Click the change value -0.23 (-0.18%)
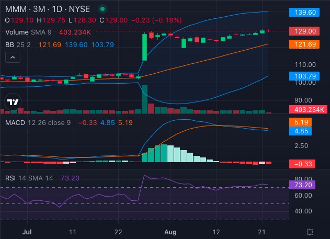The width and height of the screenshot is (330, 239). point(156,20)
